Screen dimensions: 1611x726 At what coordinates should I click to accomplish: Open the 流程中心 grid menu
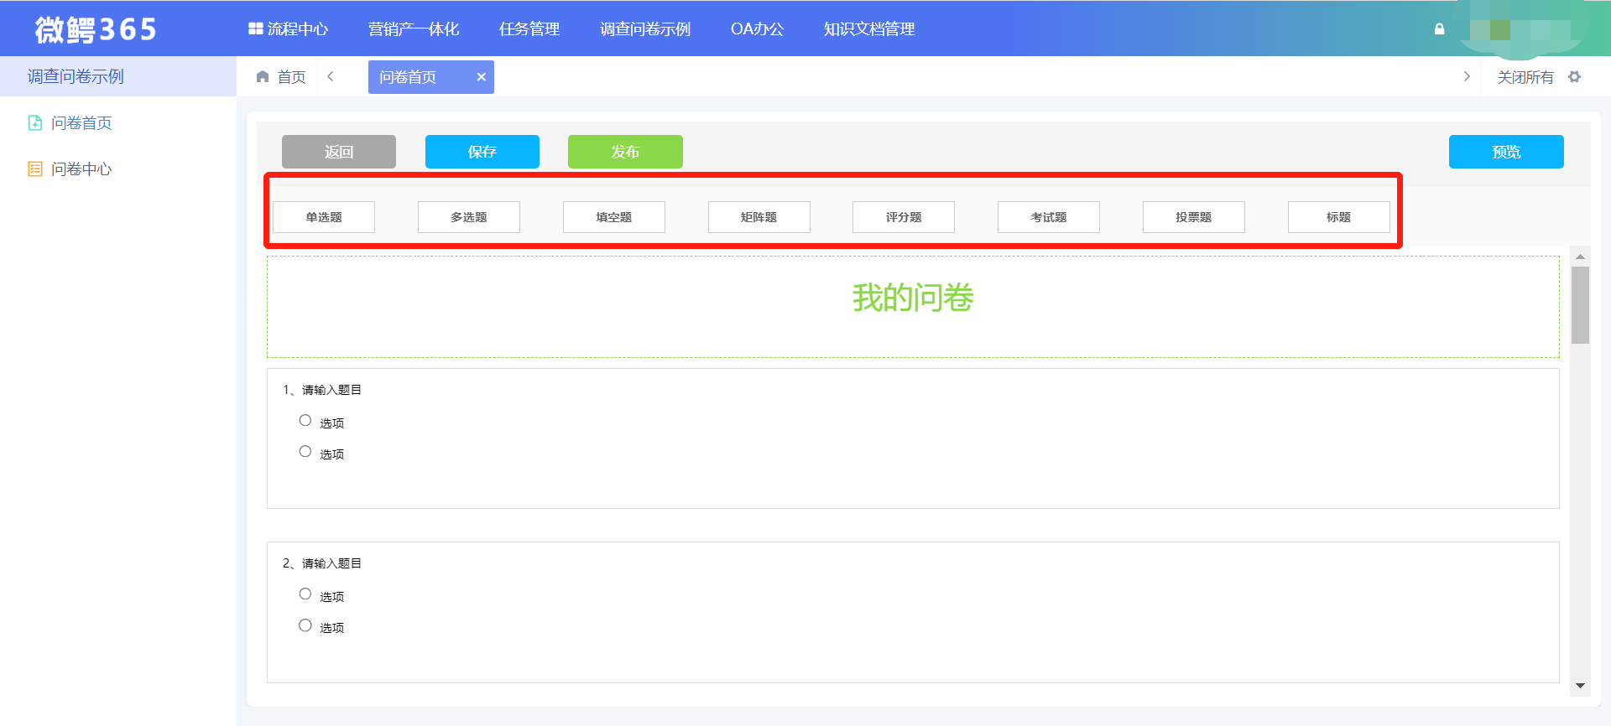(288, 29)
